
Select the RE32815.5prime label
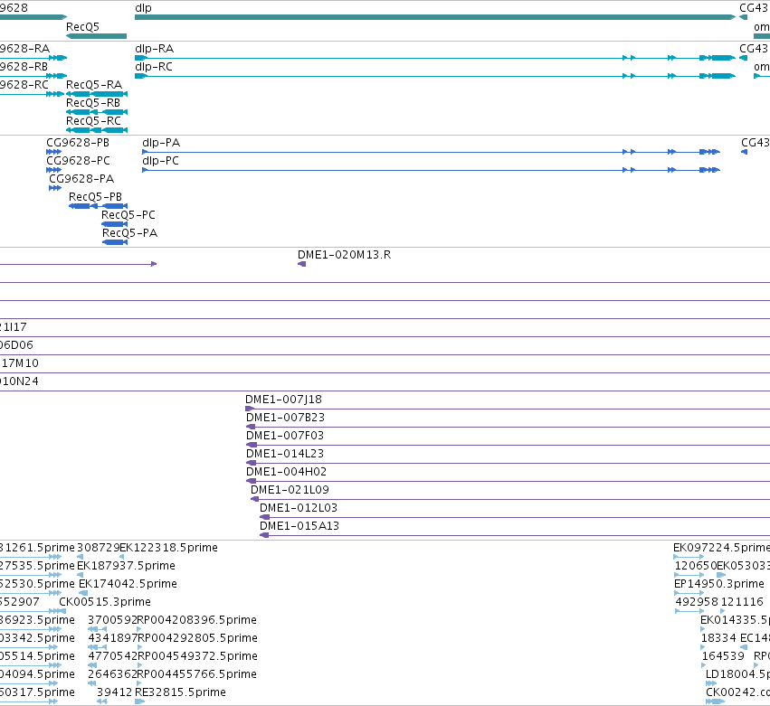tap(180, 692)
